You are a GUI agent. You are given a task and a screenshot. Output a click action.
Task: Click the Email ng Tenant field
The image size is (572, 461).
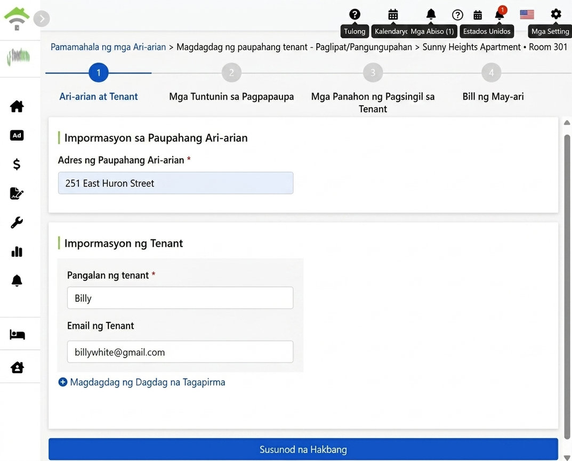coord(180,352)
